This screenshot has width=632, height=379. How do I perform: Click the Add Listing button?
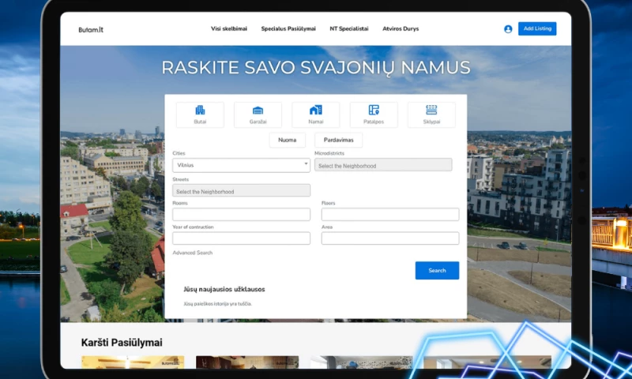[537, 29]
